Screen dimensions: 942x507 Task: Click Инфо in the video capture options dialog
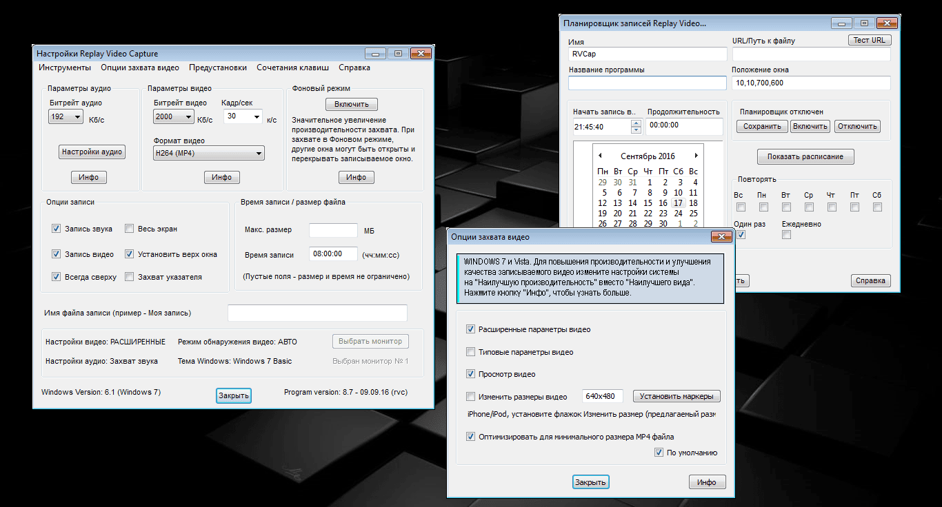[707, 482]
